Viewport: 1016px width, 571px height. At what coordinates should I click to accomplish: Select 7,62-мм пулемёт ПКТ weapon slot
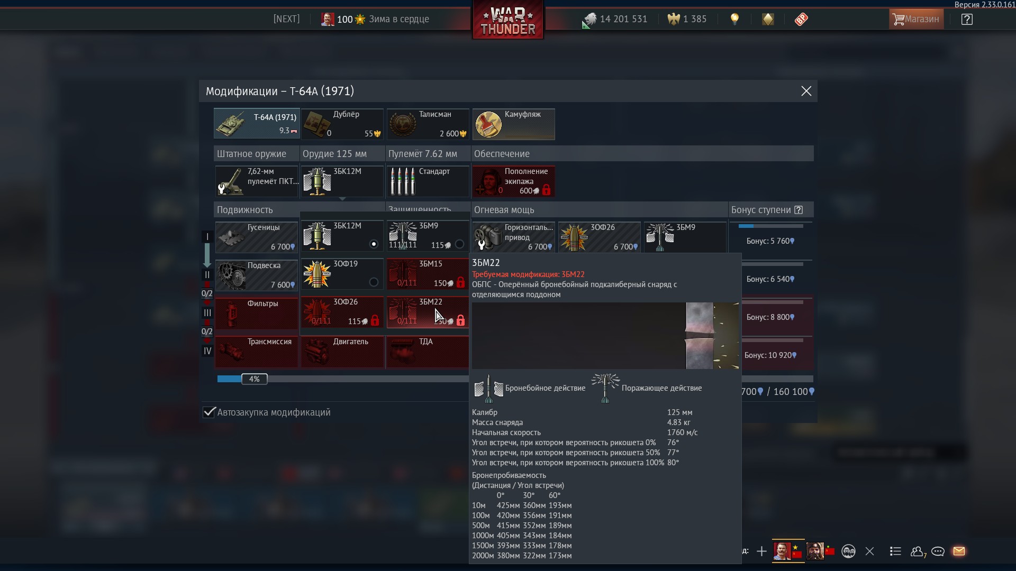coord(257,181)
